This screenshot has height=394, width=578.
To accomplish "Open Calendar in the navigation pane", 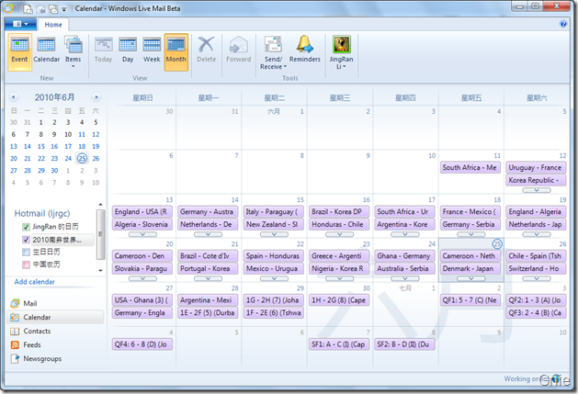I will 54,318.
